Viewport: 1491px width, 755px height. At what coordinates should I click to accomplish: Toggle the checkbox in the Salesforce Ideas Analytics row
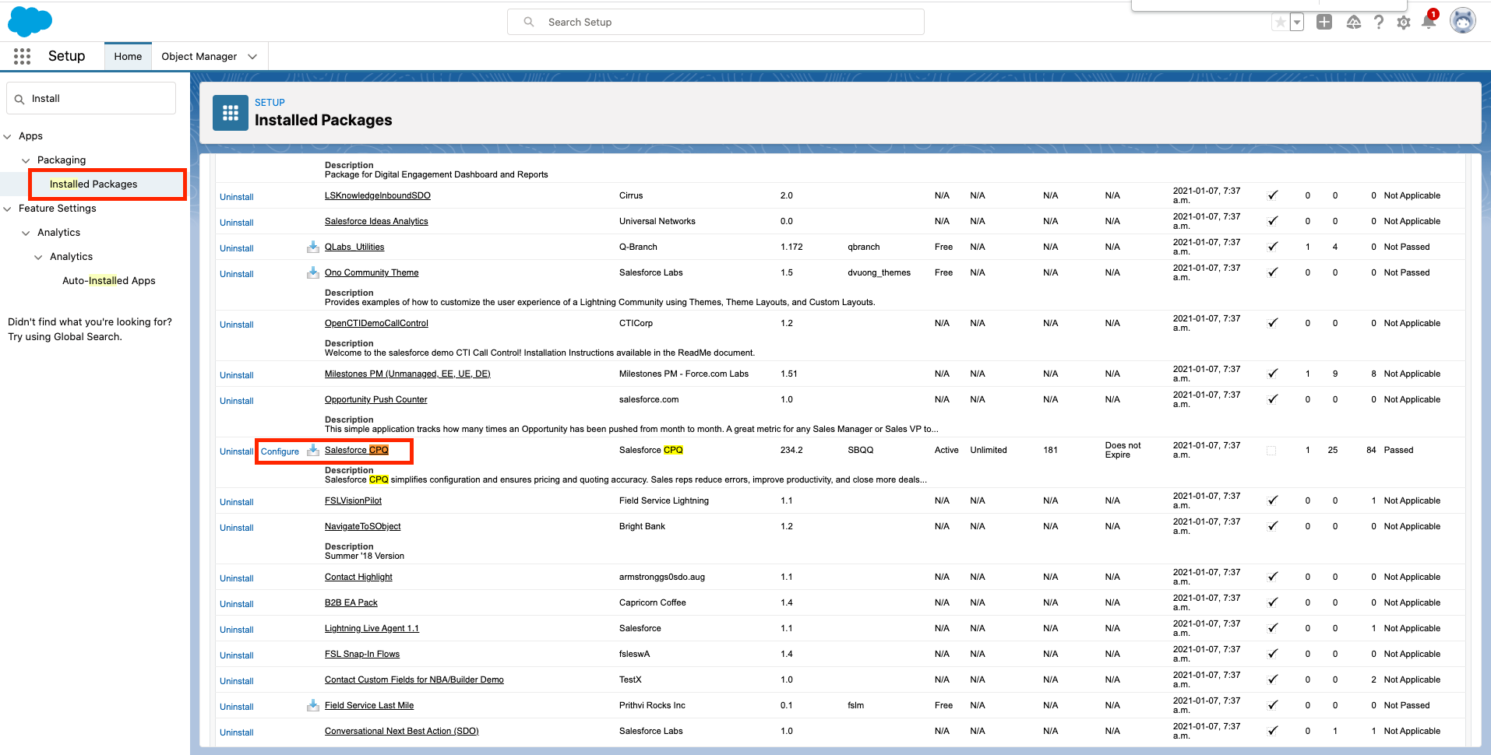pyautogui.click(x=1272, y=221)
